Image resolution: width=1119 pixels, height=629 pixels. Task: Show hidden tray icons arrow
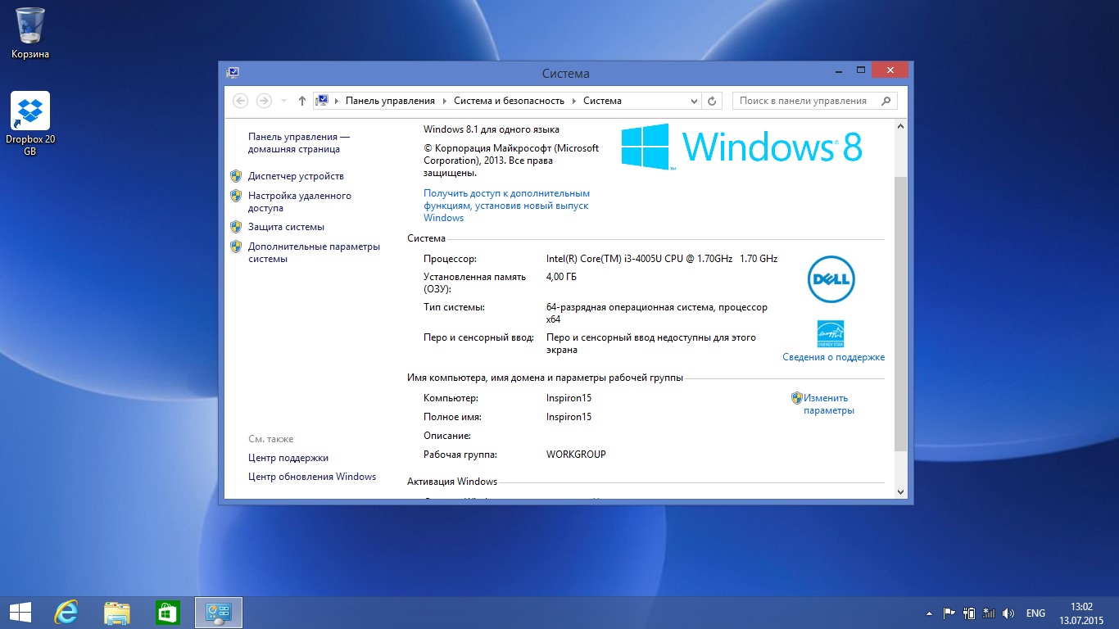click(x=929, y=613)
